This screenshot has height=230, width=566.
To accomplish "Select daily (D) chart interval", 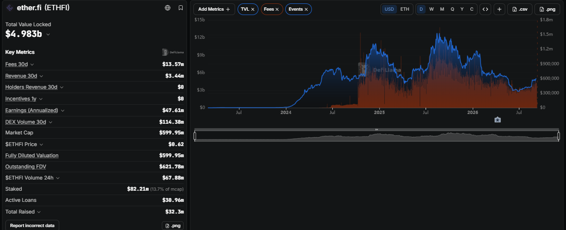I will click(x=421, y=9).
